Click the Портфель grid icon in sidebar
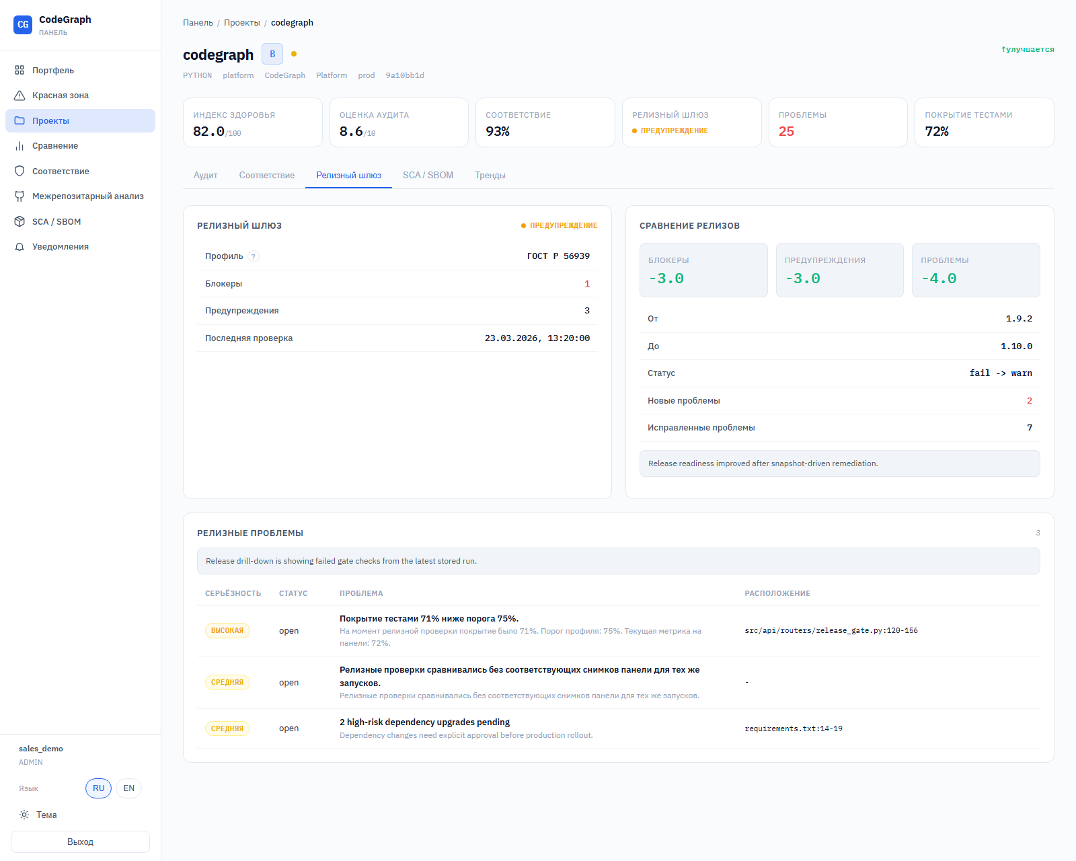The image size is (1076, 861). click(20, 70)
